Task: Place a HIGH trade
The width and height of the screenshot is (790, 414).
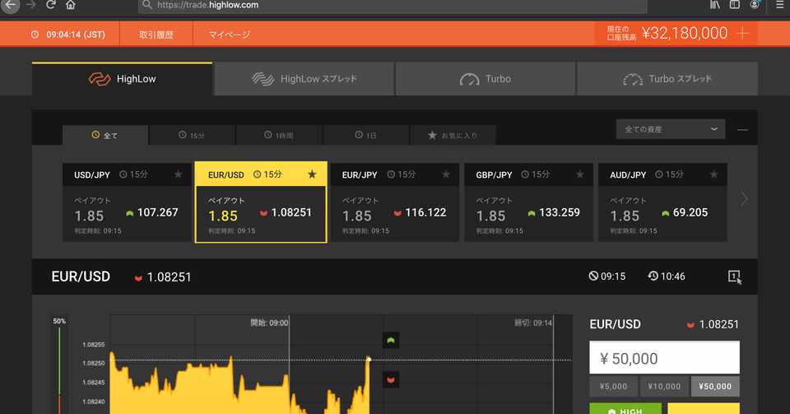Action: coord(625,408)
